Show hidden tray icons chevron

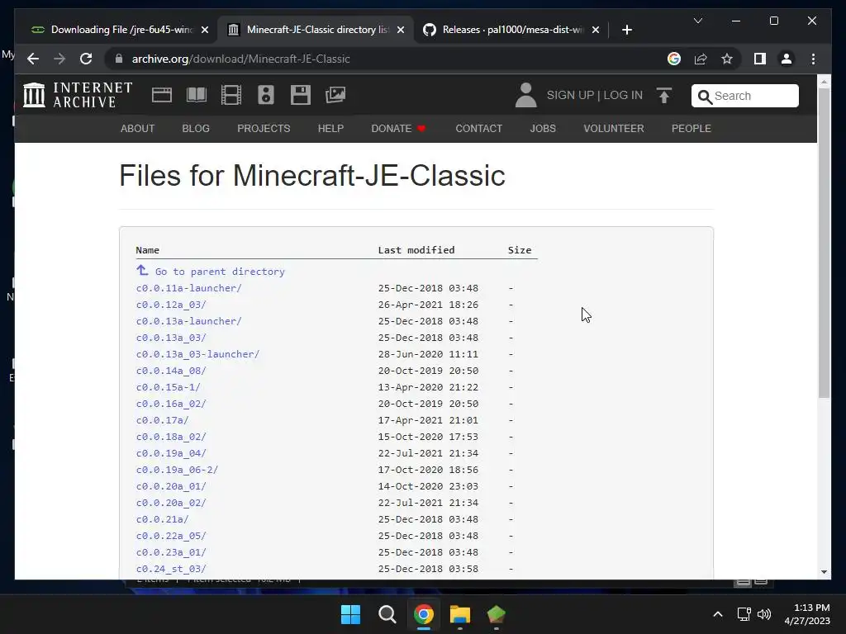click(x=718, y=614)
